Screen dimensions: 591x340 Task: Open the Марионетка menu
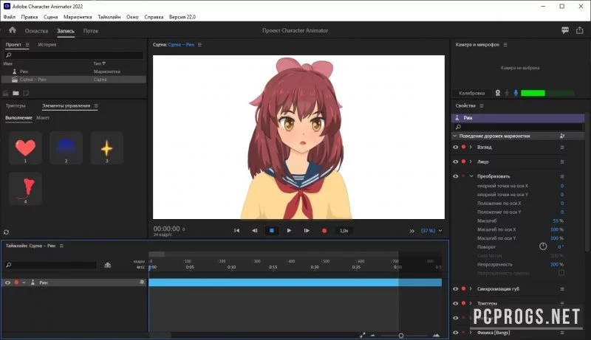[x=78, y=17]
